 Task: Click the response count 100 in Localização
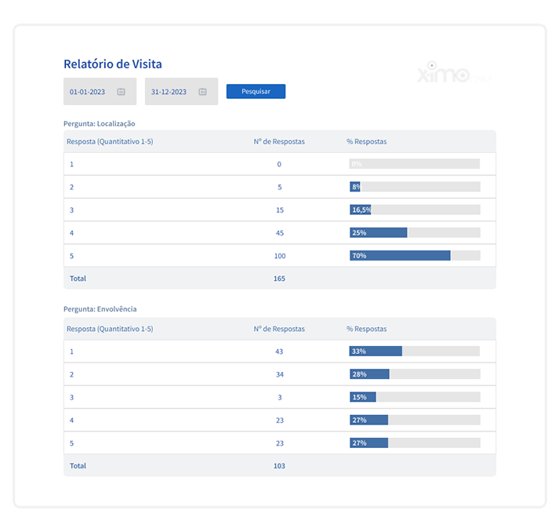click(x=280, y=256)
